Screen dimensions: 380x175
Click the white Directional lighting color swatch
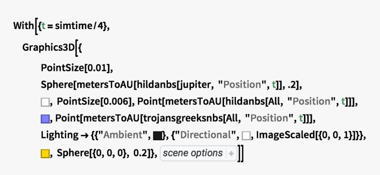(246, 136)
